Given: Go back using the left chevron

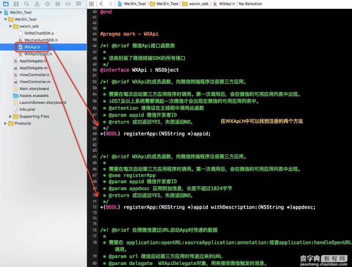Looking at the screenshot, I should (x=101, y=4).
